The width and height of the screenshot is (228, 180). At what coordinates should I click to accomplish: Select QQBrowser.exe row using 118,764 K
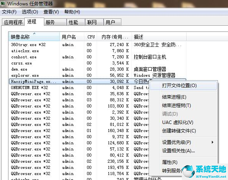click(79, 173)
